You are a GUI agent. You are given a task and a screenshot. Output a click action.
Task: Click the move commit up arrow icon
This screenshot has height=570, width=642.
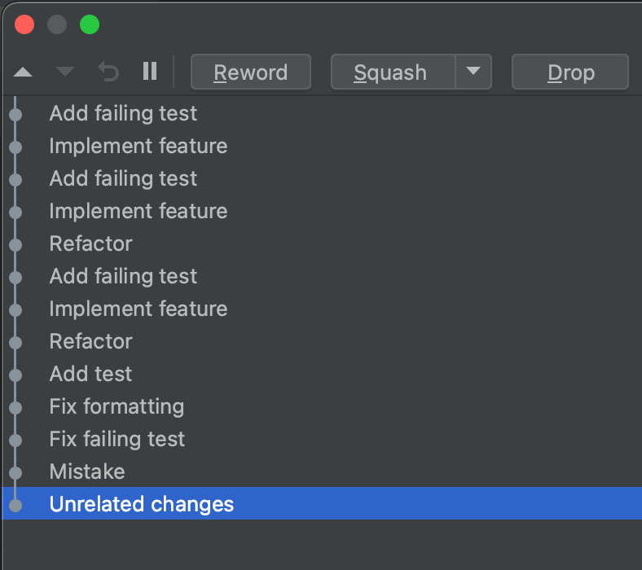click(23, 72)
